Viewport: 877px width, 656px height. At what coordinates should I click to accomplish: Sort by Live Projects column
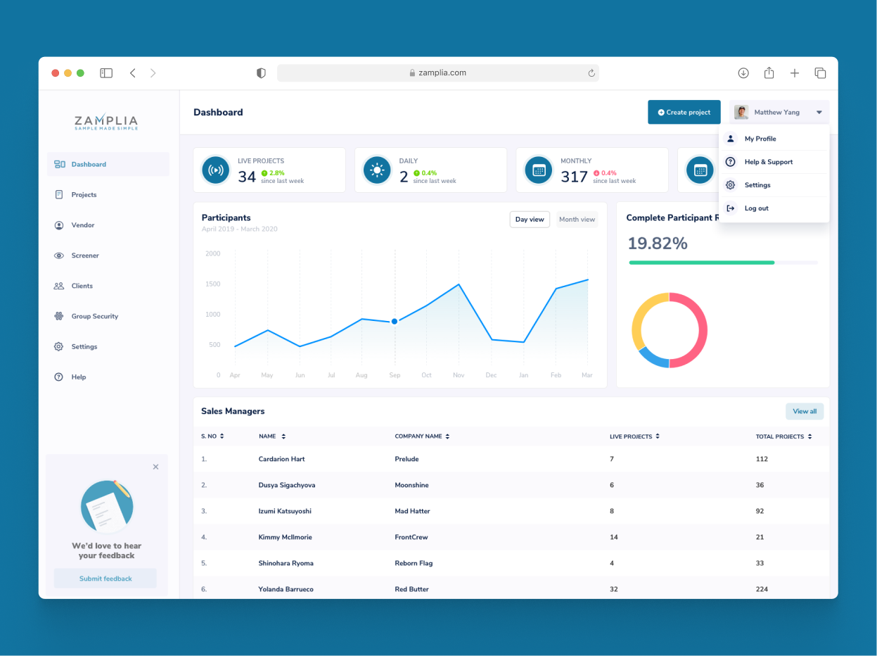[658, 436]
